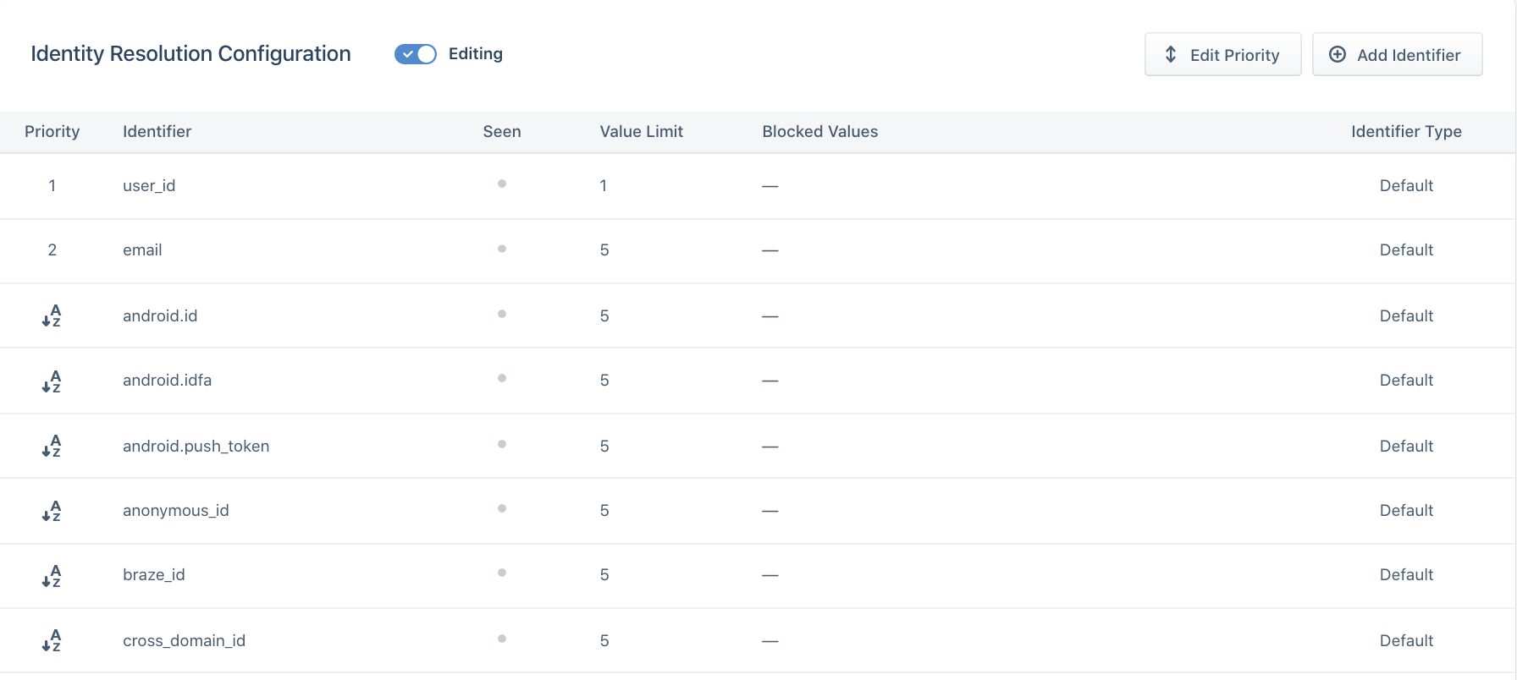Click the Seen status dot for email
Viewport: 1517px width, 680px height.
point(502,249)
